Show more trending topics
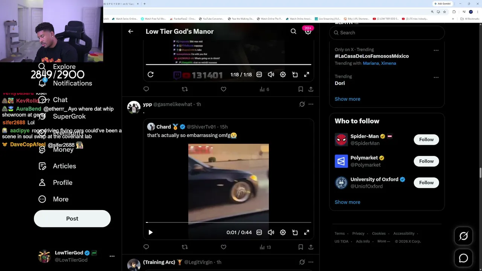Image resolution: width=482 pixels, height=271 pixels. point(348,99)
